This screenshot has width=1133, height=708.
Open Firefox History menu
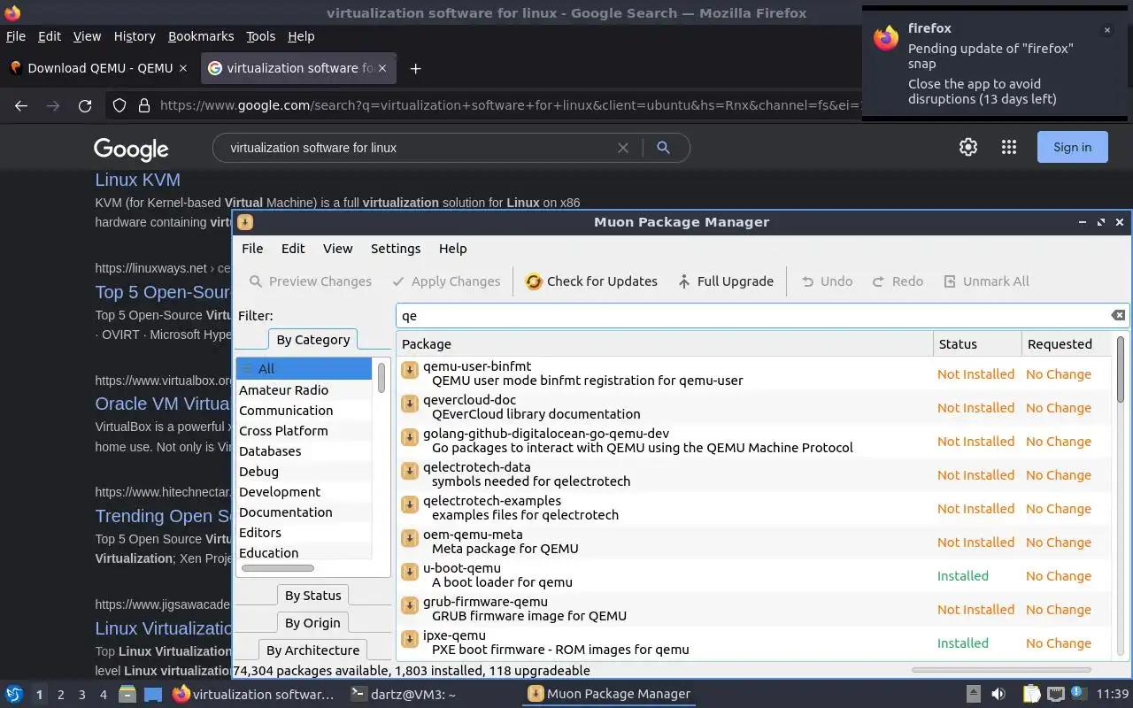[135, 36]
